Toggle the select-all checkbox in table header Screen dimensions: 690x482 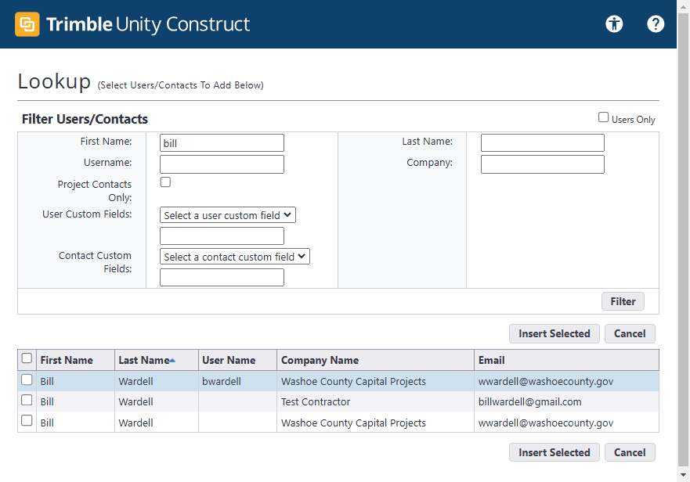[27, 358]
